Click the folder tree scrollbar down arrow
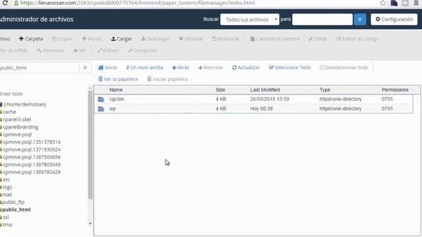 pyautogui.click(x=90, y=224)
